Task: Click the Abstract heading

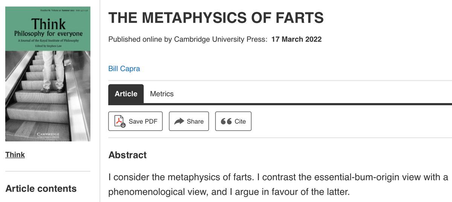Action: tap(127, 155)
